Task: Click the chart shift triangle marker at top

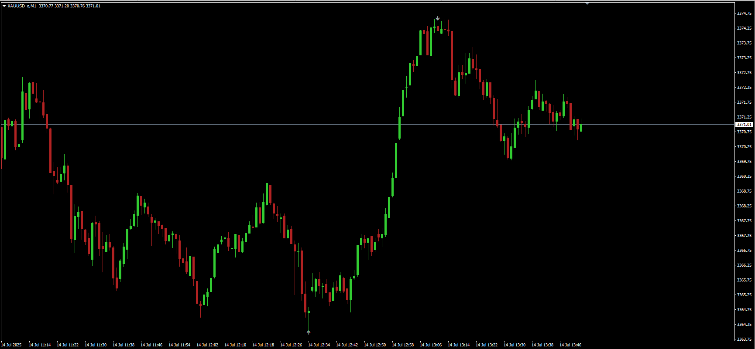Action: tap(587, 3)
